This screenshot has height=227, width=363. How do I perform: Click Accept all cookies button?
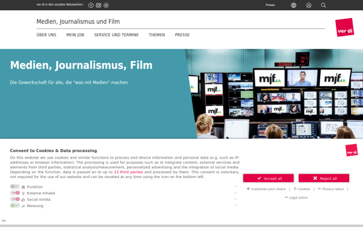(x=269, y=179)
